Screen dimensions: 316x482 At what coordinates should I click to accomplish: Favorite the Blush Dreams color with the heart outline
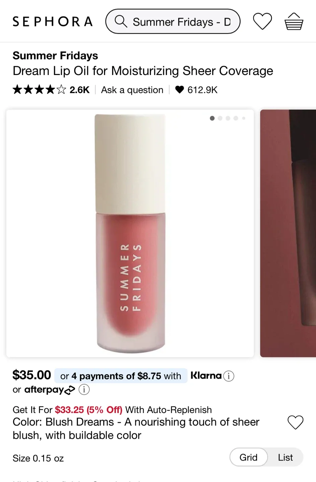(295, 422)
